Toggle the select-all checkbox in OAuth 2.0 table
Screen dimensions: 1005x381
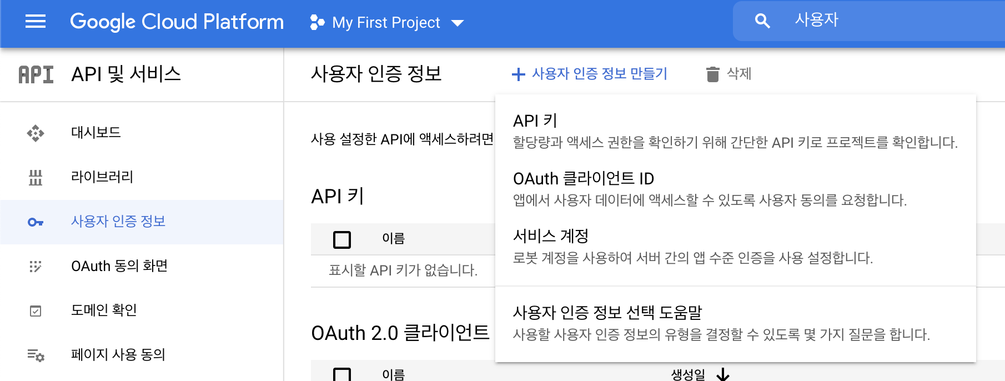342,374
